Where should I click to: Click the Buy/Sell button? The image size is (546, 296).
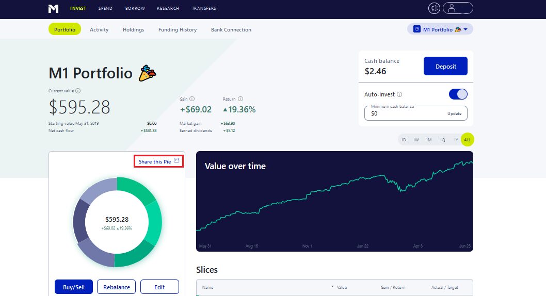[73, 287]
